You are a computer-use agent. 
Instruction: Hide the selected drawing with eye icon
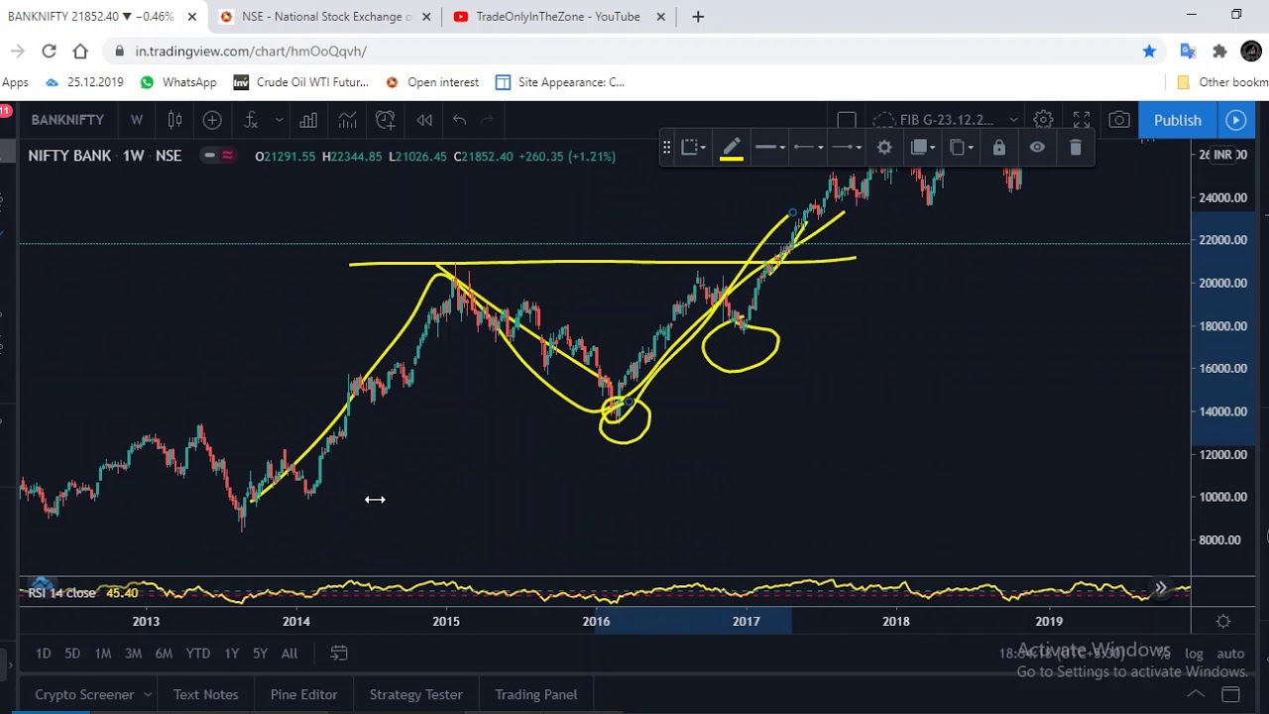point(1037,148)
